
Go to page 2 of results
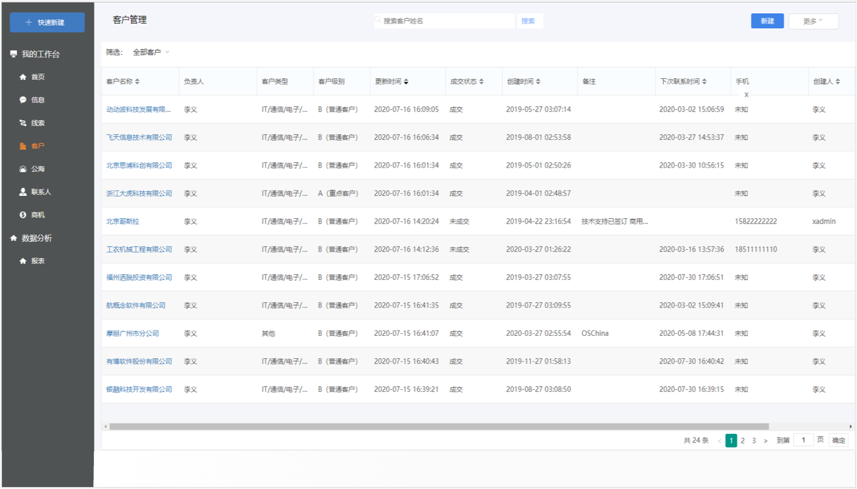[x=743, y=440]
